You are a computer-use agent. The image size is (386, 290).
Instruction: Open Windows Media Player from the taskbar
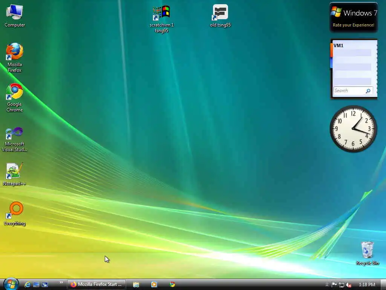[x=154, y=285]
